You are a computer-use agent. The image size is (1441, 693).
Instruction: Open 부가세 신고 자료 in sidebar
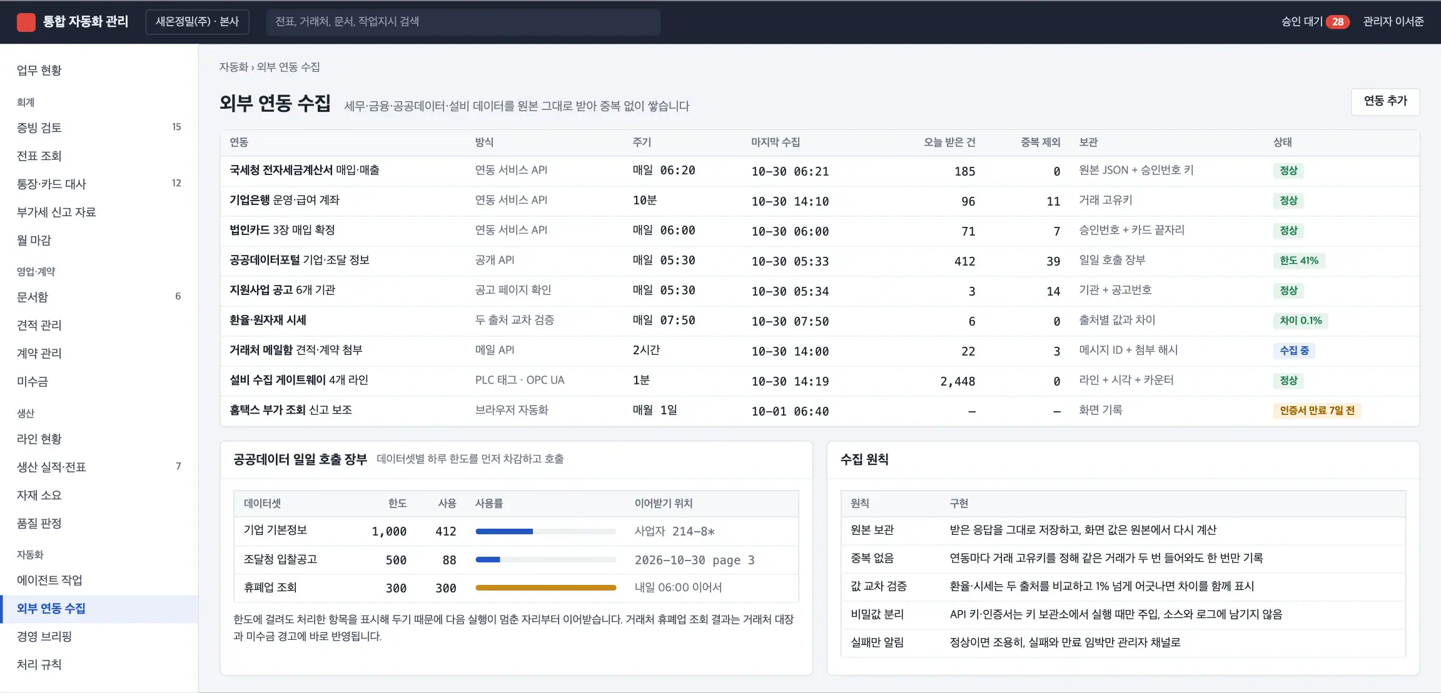click(x=99, y=212)
